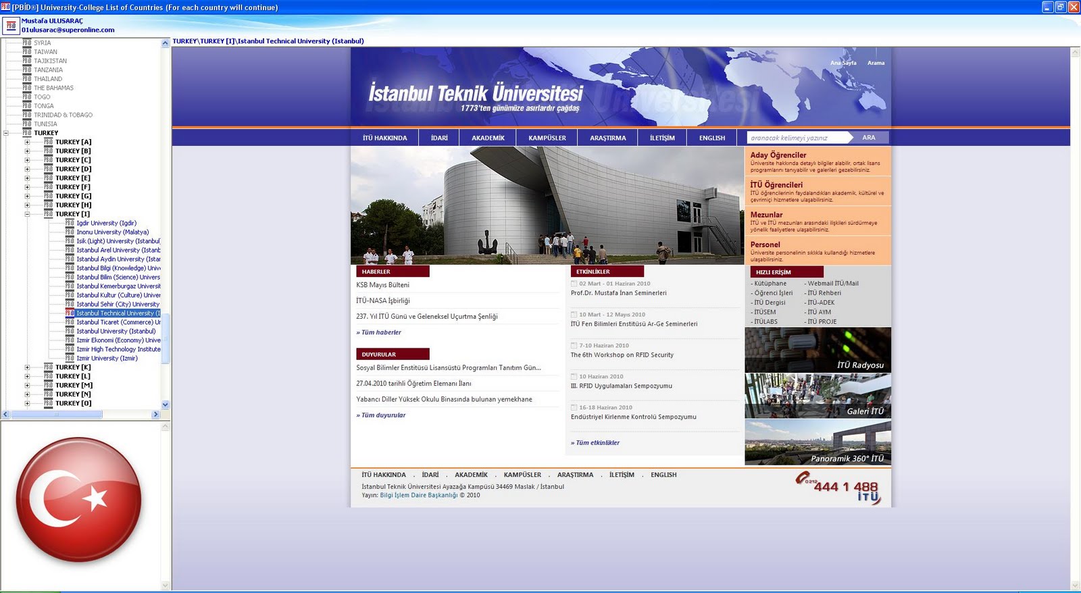Screen dimensions: 1081x593
Task: Select TRINIDAD & TOBAGO in the tree
Action: [x=64, y=115]
